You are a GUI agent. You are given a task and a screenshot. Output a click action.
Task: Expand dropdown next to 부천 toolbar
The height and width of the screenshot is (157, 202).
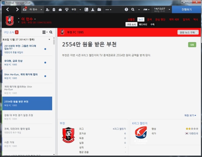click(80, 10)
